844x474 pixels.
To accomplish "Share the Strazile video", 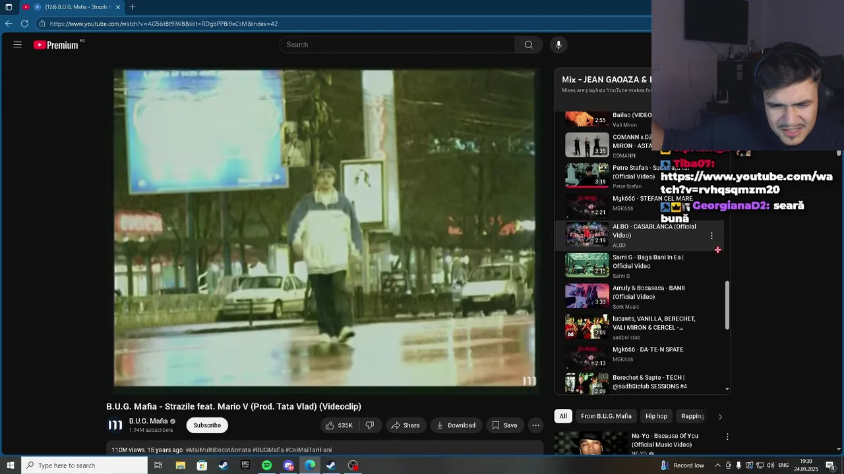I will 405,425.
